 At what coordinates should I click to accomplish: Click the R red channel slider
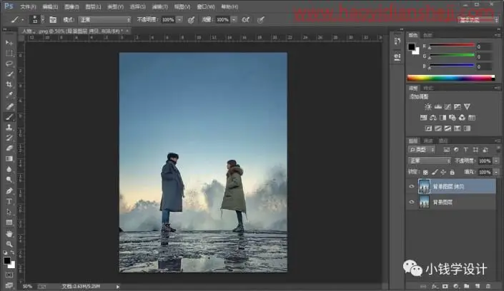(x=452, y=46)
